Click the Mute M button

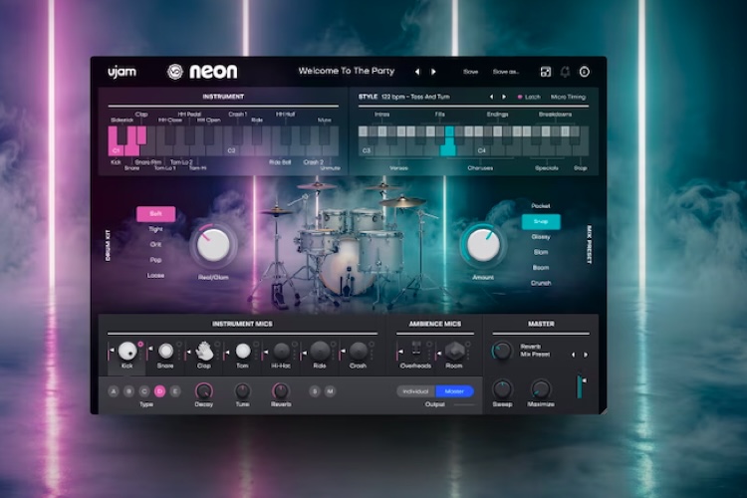[330, 391]
